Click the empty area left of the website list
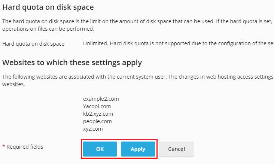 [42, 114]
